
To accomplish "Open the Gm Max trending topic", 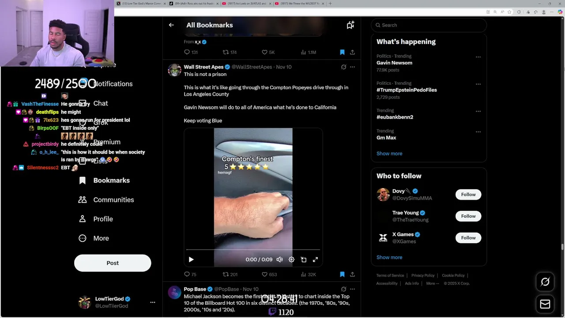I will pyautogui.click(x=386, y=137).
